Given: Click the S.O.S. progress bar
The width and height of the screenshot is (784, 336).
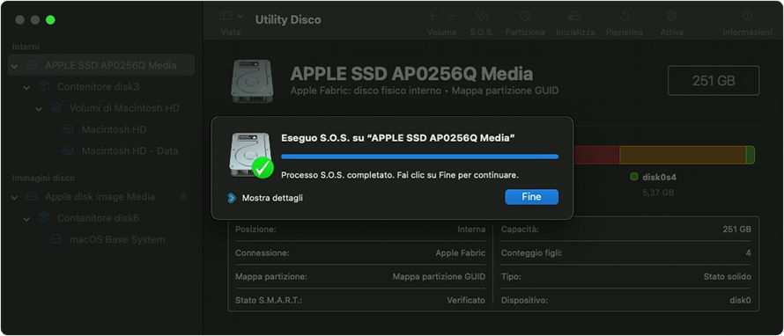Looking at the screenshot, I should click(x=420, y=157).
